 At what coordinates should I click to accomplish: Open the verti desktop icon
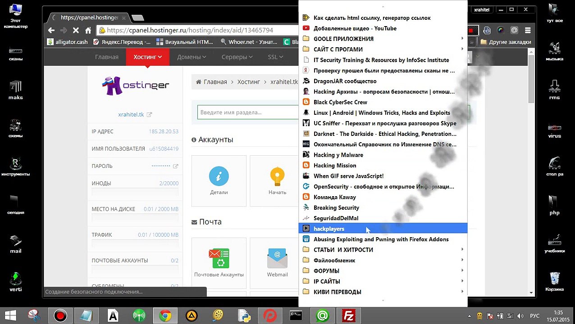15,282
